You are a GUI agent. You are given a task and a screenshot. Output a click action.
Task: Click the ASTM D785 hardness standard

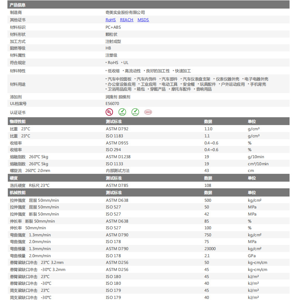pos(117,186)
